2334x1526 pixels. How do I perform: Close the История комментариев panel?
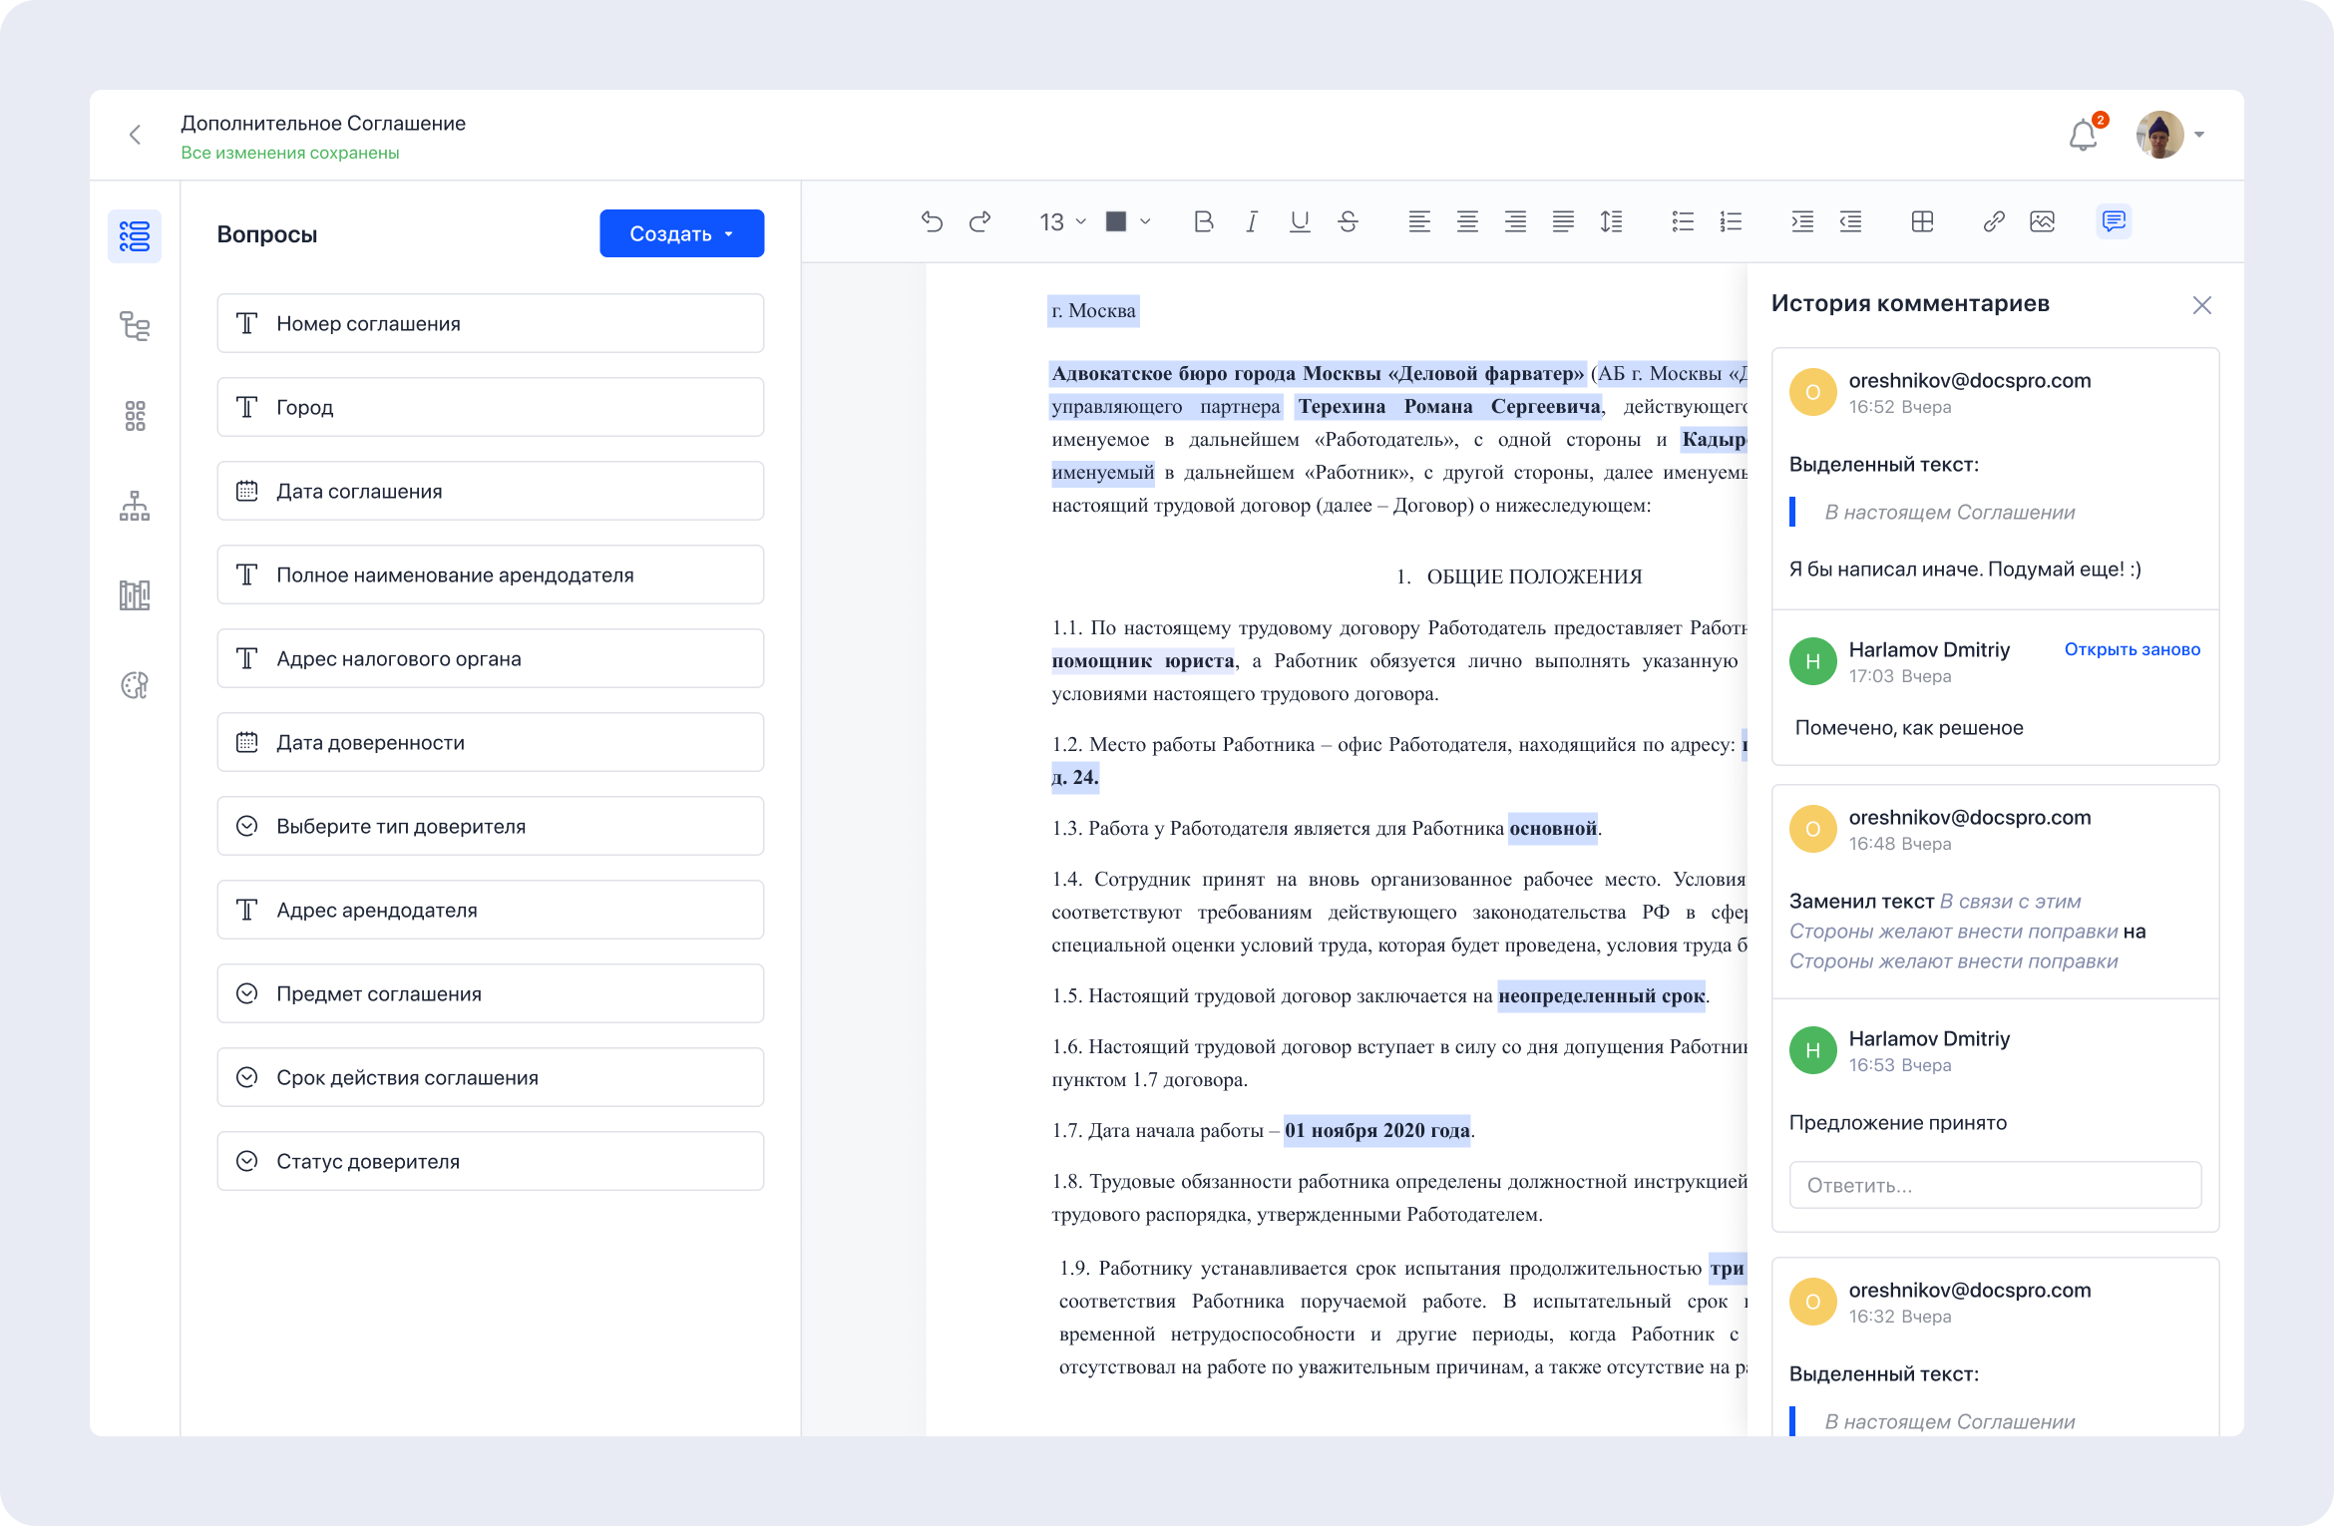(x=2202, y=305)
